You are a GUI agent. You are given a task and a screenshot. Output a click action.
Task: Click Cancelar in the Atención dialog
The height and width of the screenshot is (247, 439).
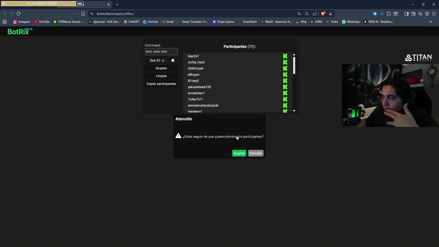pos(256,153)
